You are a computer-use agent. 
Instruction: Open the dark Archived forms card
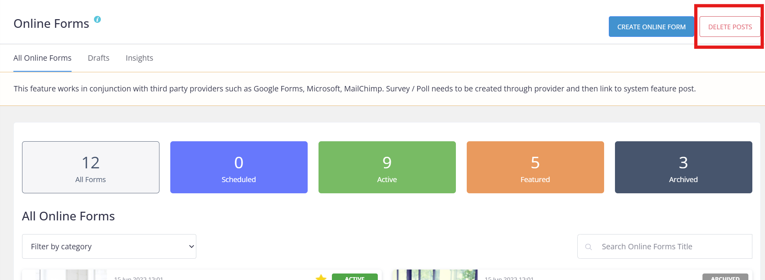[684, 167]
